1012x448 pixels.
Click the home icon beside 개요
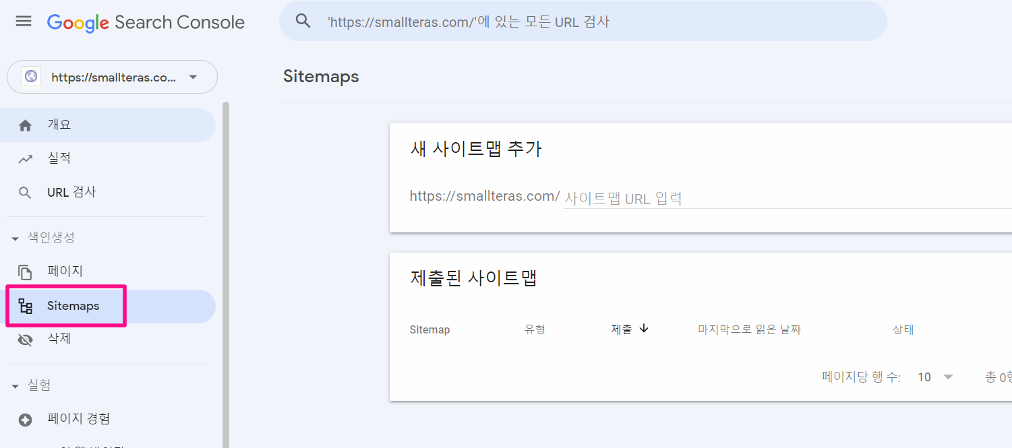[x=26, y=125]
